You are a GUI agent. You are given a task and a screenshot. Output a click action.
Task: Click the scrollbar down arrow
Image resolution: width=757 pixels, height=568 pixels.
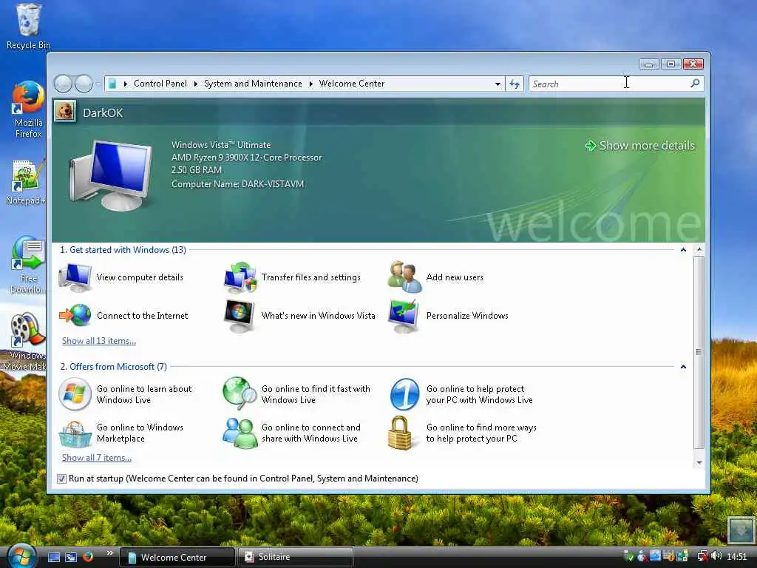699,463
